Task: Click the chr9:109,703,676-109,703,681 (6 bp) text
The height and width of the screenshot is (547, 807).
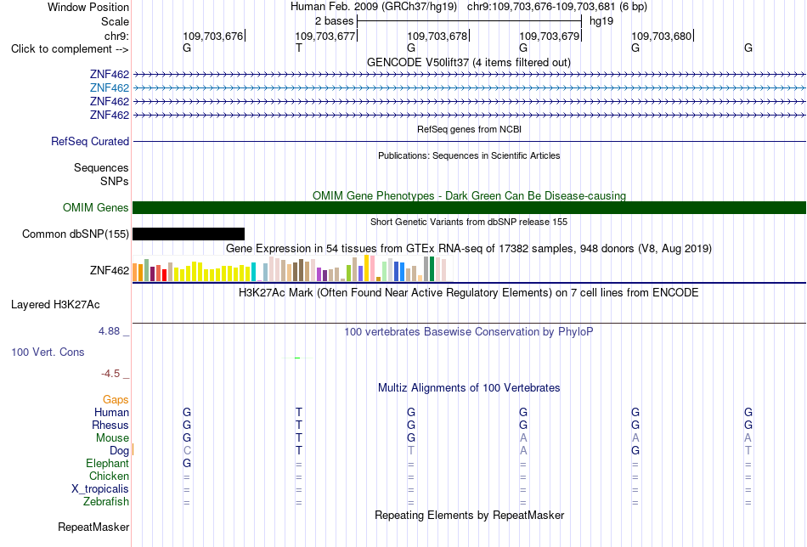Action: 557,7
